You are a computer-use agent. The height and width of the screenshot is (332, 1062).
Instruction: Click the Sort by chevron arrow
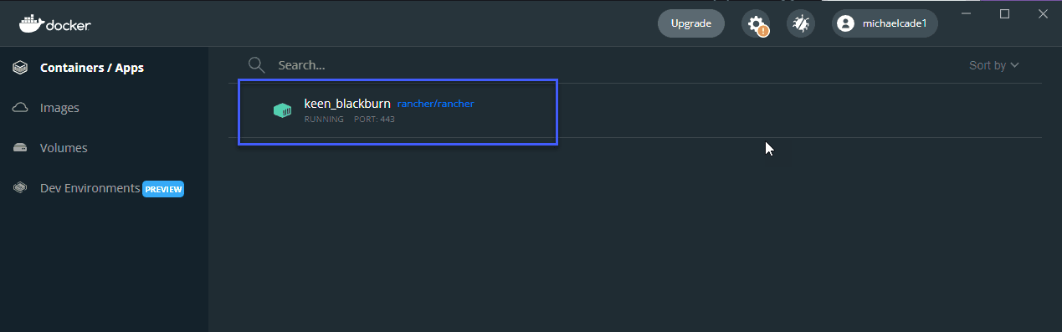coord(1015,65)
